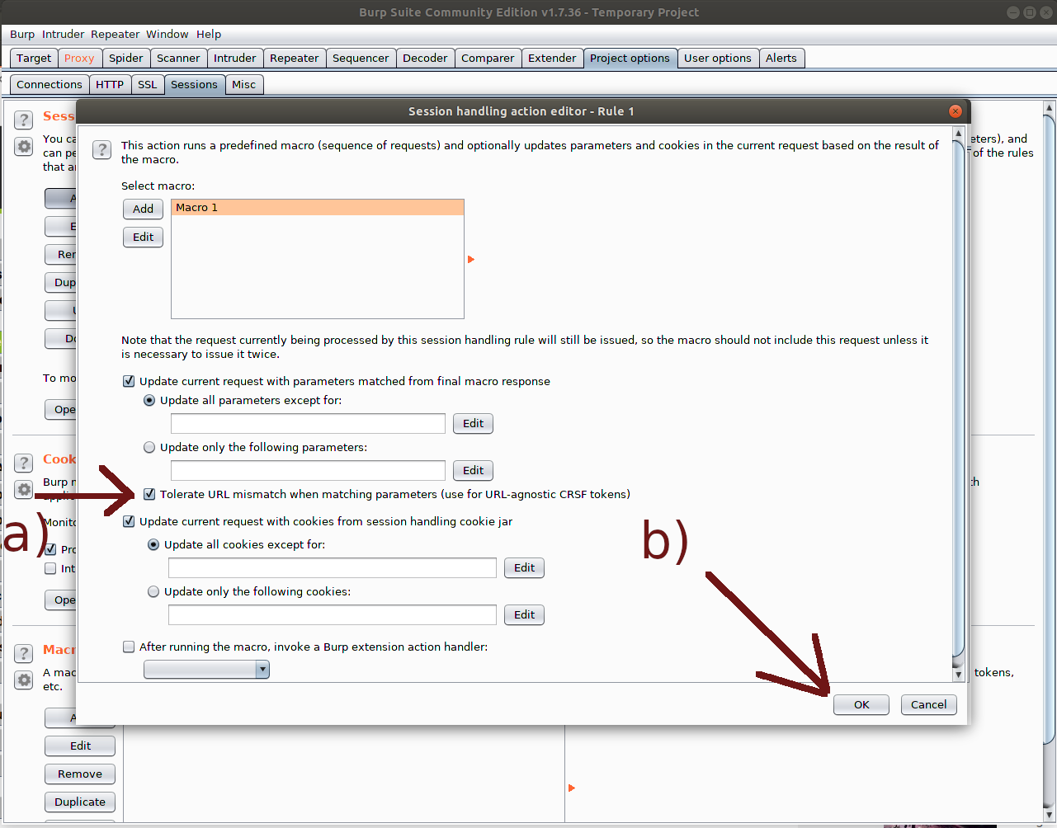Open the Repeater tool tab

295,58
